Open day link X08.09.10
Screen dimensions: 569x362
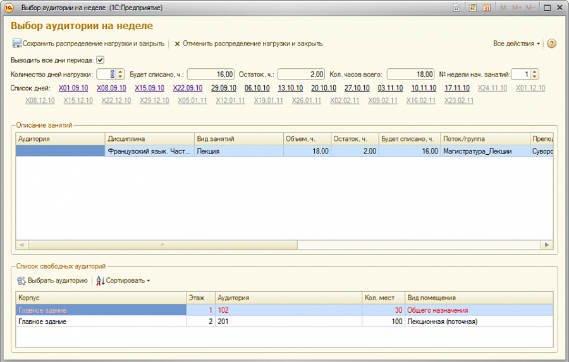click(x=111, y=88)
